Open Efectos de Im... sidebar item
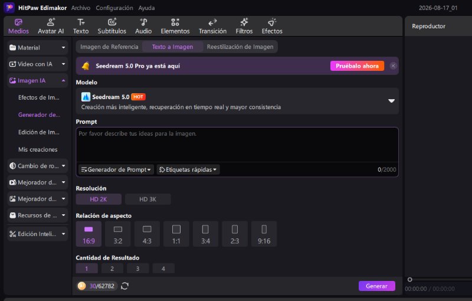The image size is (472, 301). (38, 97)
